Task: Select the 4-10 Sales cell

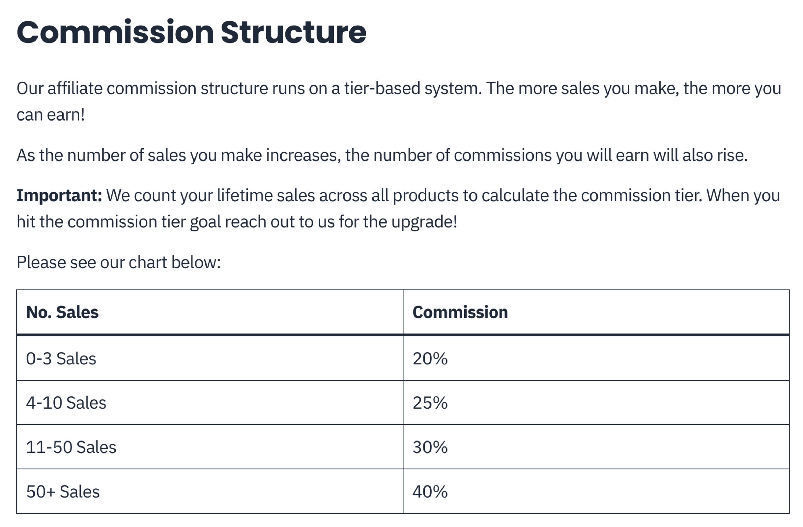Action: (x=210, y=403)
